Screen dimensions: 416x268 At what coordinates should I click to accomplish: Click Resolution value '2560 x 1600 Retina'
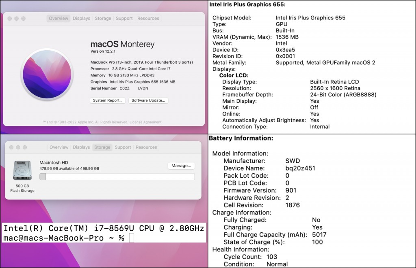tap(335, 88)
